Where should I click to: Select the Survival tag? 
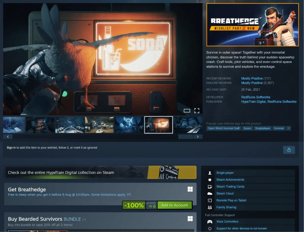(x=279, y=128)
